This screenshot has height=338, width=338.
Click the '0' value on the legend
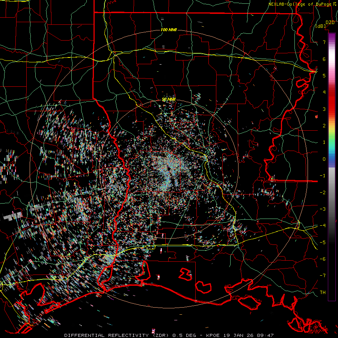pos(324,159)
